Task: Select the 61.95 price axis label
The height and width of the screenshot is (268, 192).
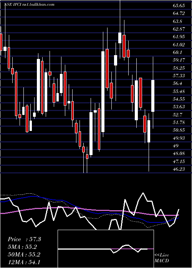Action: 179,37
